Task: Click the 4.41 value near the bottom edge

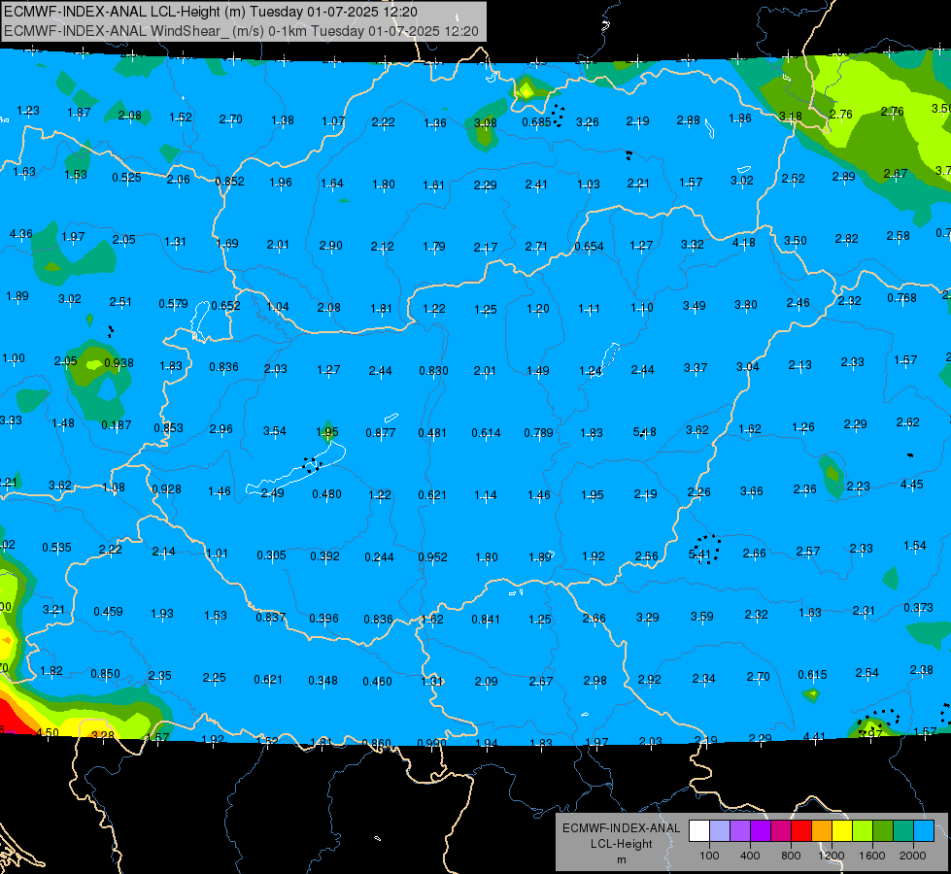Action: pos(814,737)
